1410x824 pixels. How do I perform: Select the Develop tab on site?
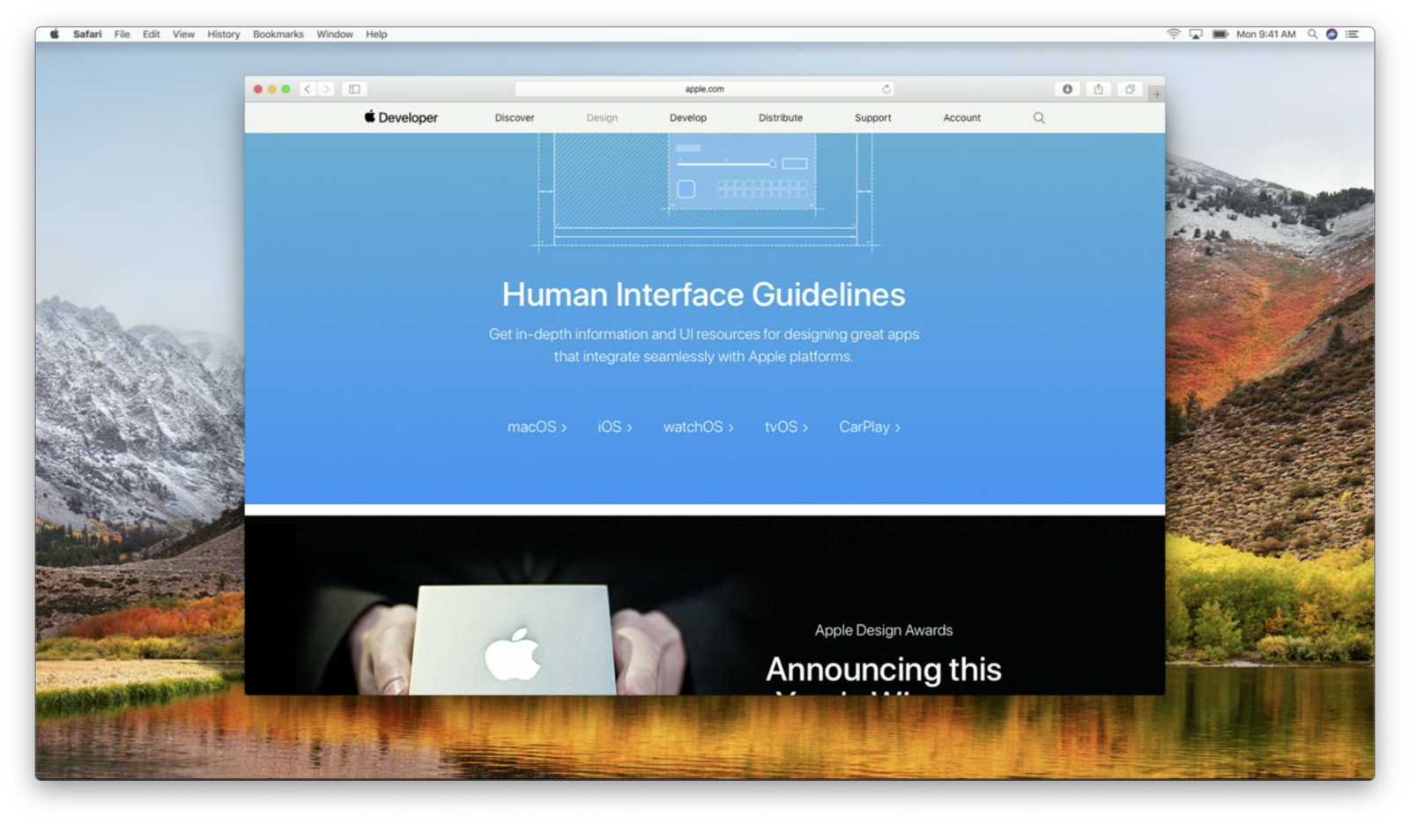point(687,118)
